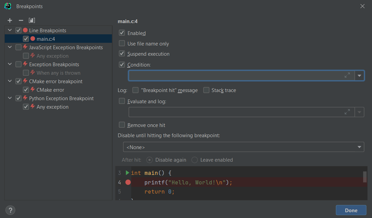The height and width of the screenshot is (218, 372).
Task: Uncheck the Enabled checkbox
Action: [122, 33]
